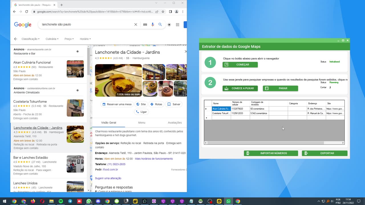Click the COMECE A PUXAR button
The height and width of the screenshot is (205, 365).
pyautogui.click(x=240, y=88)
